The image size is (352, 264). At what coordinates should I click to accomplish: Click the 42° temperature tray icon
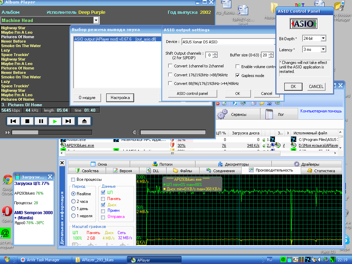pyautogui.click(x=295, y=260)
